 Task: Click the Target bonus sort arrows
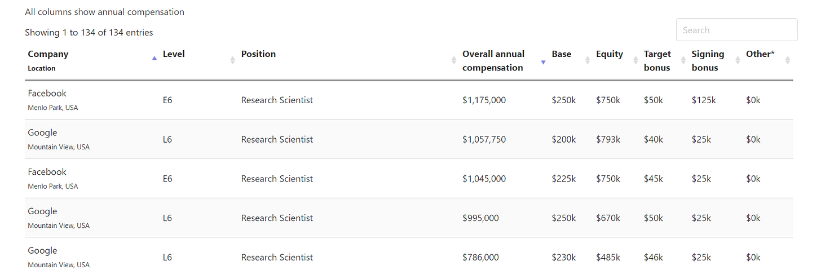click(683, 60)
